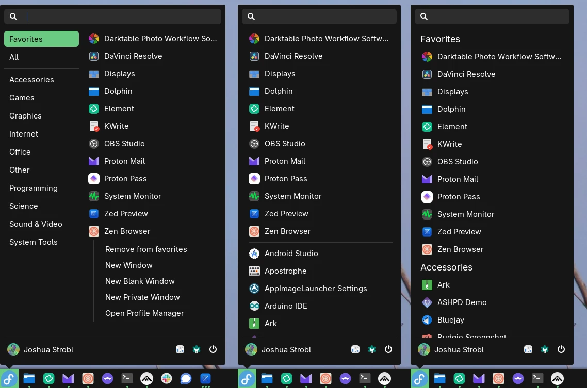Click Proton Mail label in left menu

[x=124, y=161]
